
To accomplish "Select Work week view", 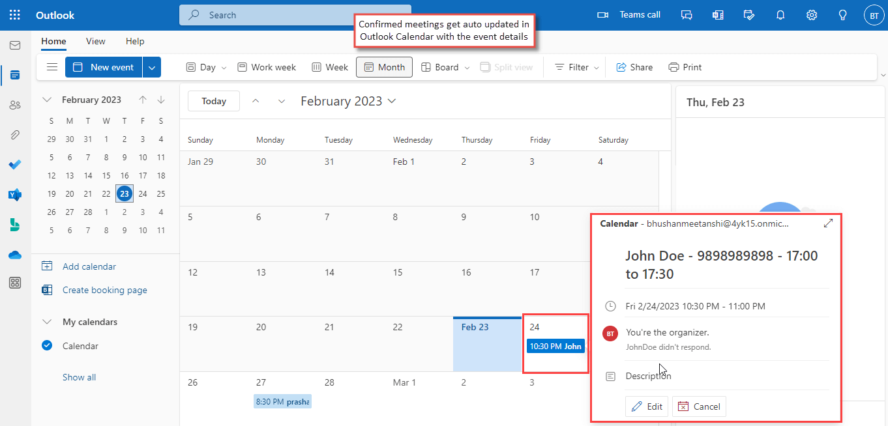I will (267, 67).
